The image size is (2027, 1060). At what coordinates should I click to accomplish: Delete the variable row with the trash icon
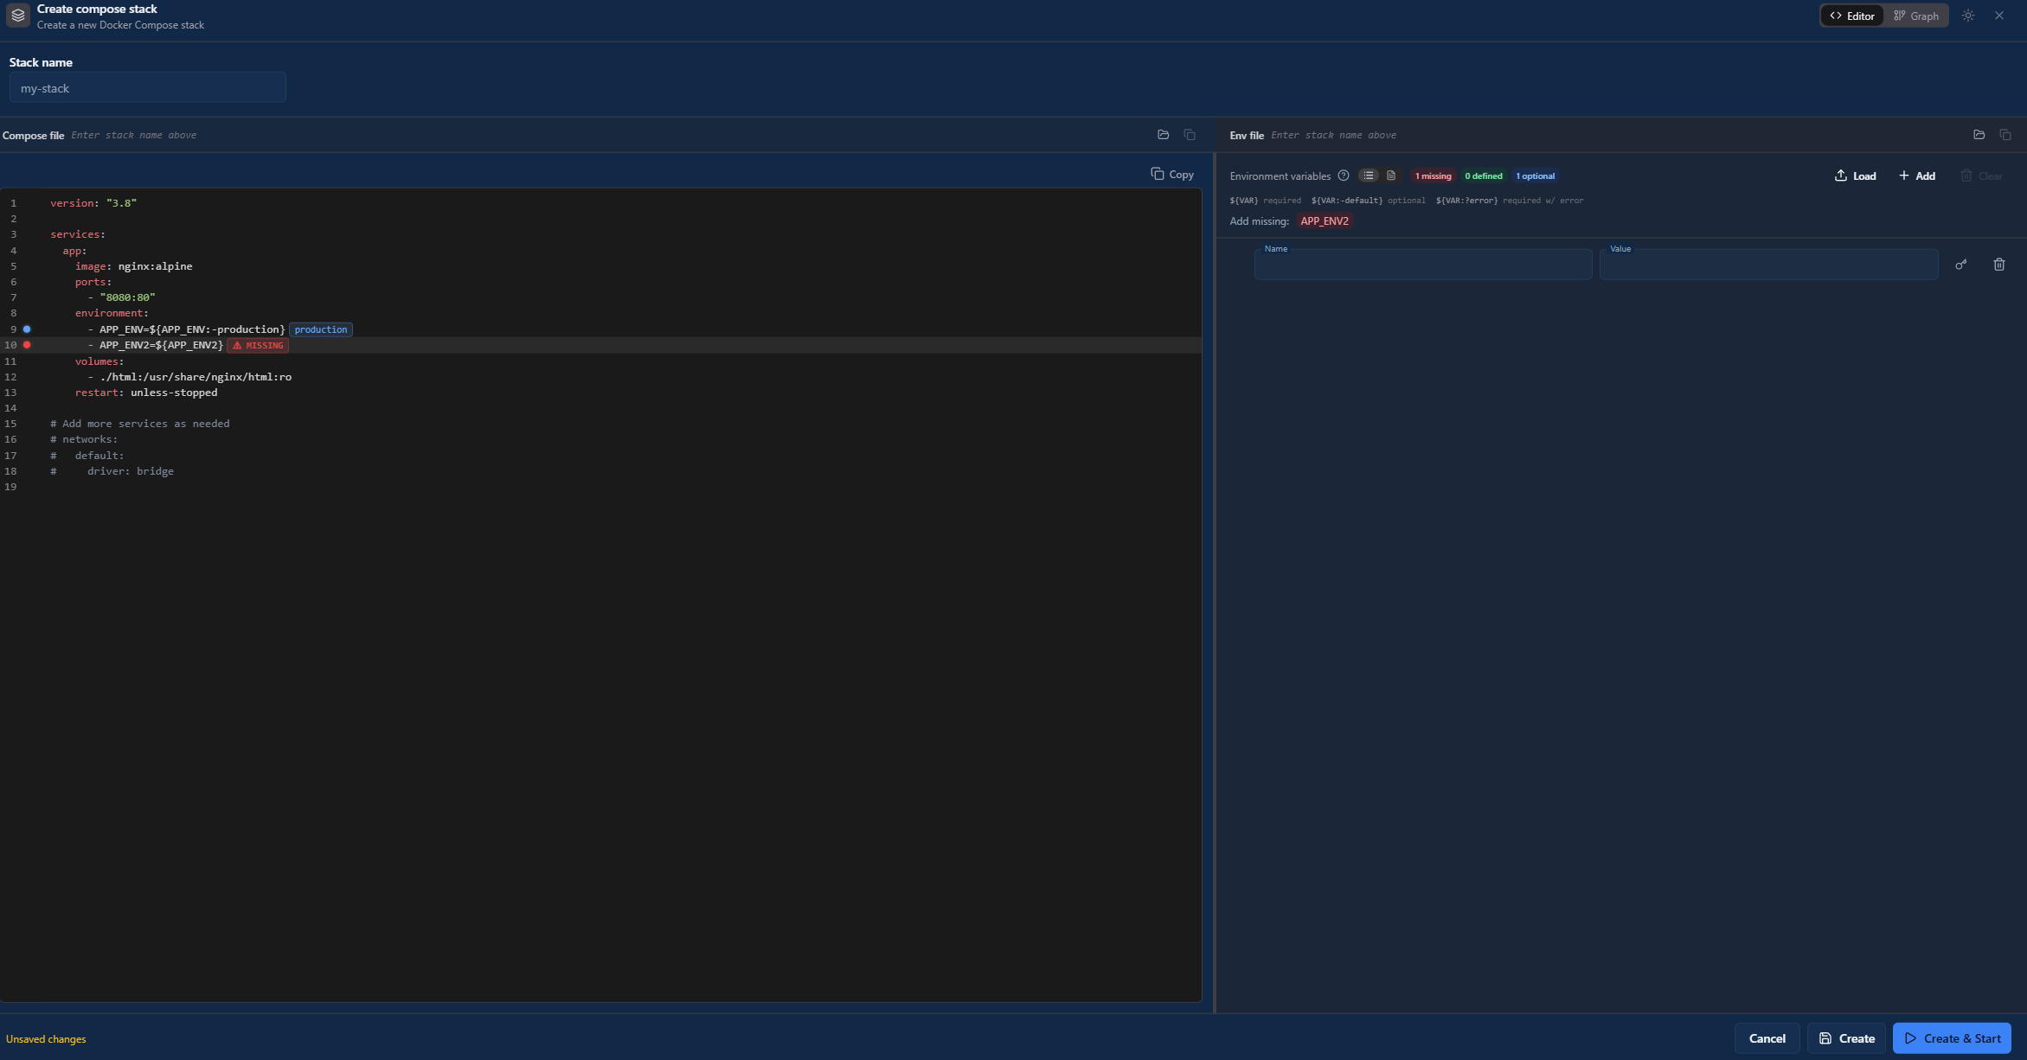1999,264
